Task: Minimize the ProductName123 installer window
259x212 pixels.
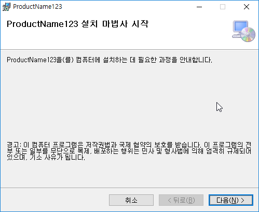Action: pyautogui.click(x=199, y=7)
